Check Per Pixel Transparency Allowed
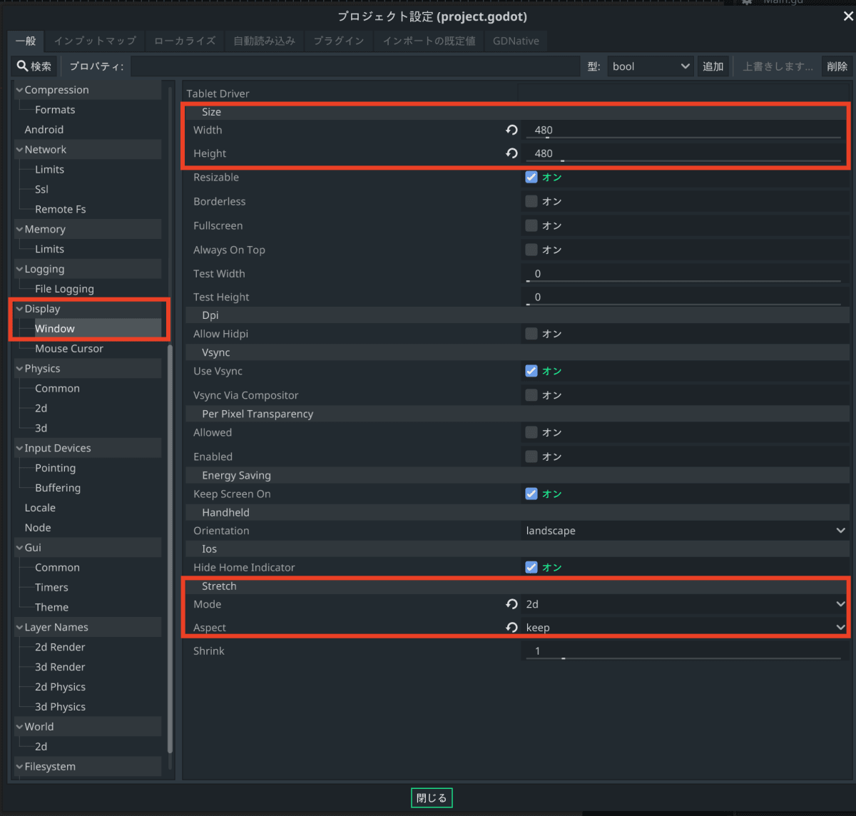This screenshot has width=856, height=816. tap(531, 432)
